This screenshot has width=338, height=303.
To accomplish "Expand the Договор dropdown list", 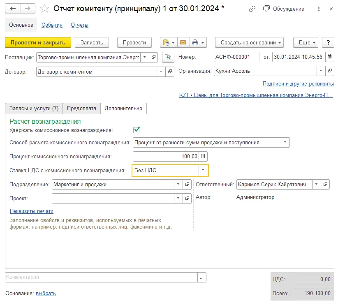I will (x=161, y=72).
